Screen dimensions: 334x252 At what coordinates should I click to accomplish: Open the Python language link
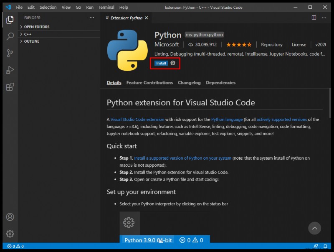tap(227, 120)
